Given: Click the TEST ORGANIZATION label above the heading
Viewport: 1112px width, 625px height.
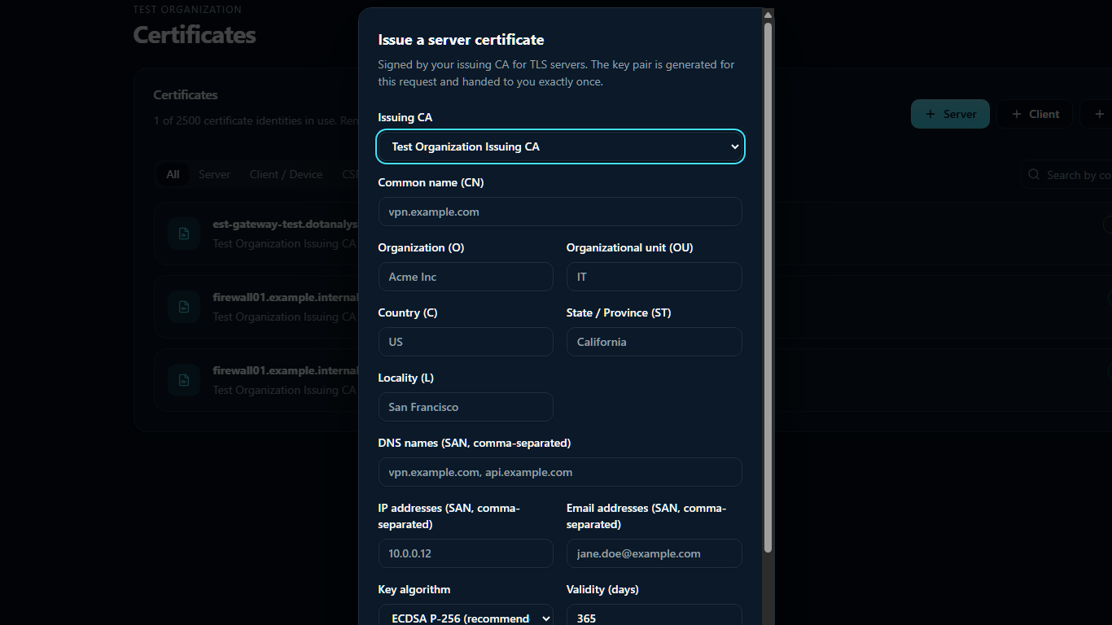Looking at the screenshot, I should click(x=187, y=10).
